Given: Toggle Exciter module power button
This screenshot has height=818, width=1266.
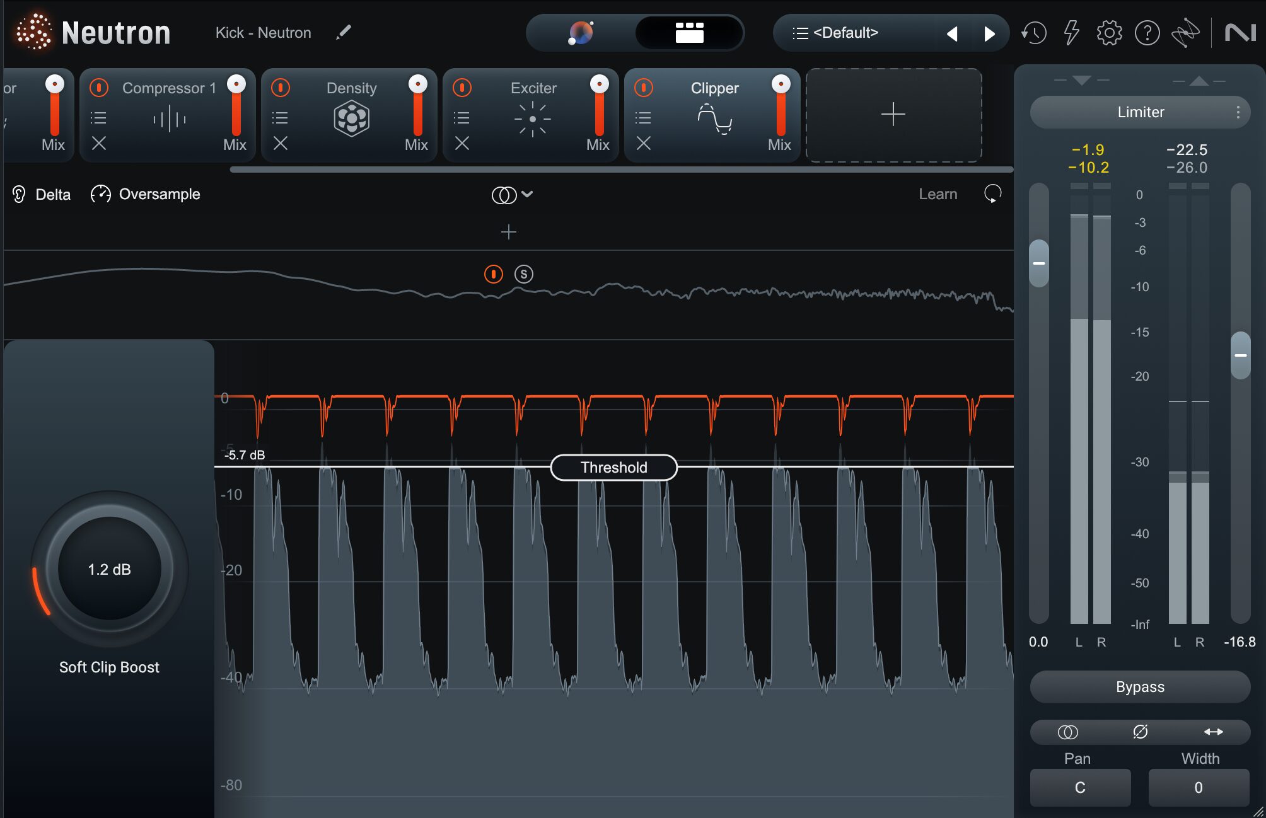Looking at the screenshot, I should 462,88.
